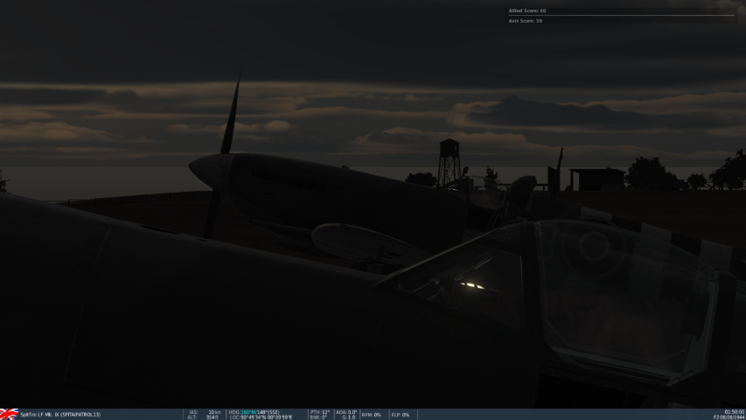Select the Spitfire LF Mk. IX aircraft label
This screenshot has height=420, width=746.
[x=60, y=415]
